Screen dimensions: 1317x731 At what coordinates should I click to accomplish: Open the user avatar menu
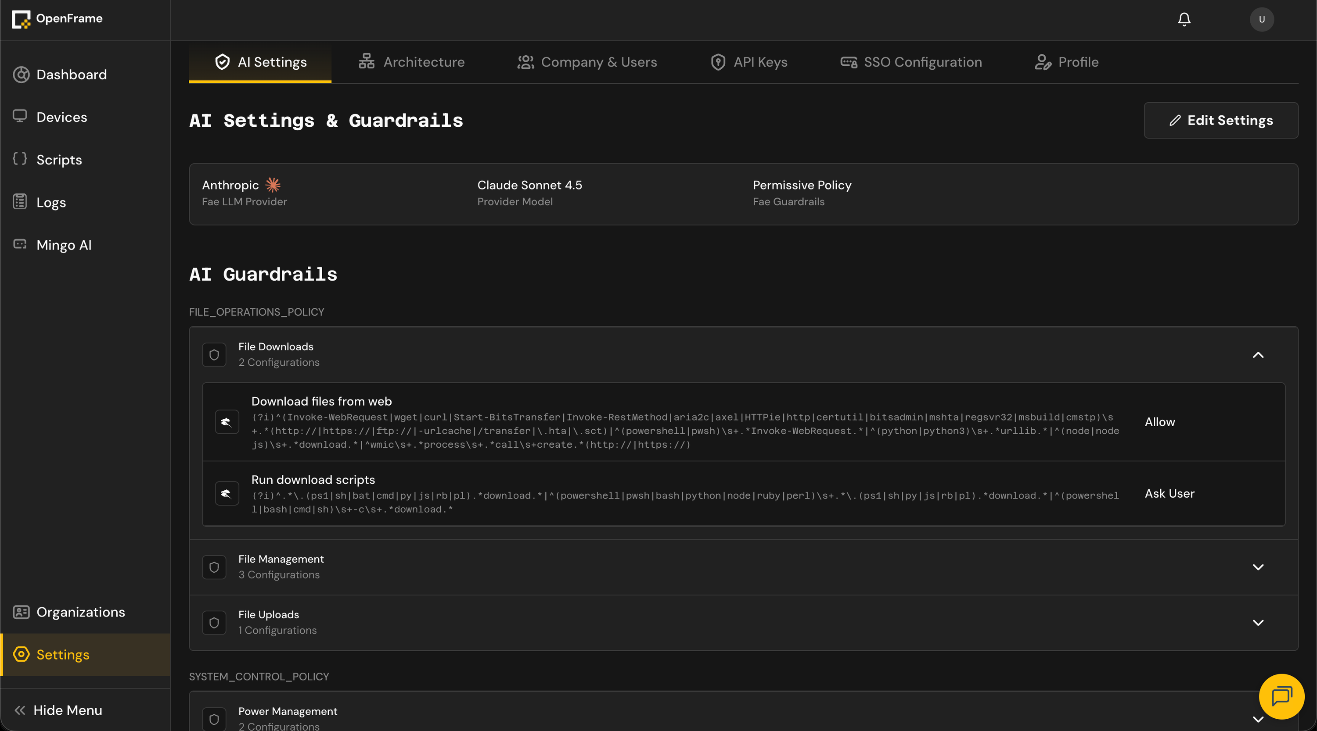pos(1261,19)
